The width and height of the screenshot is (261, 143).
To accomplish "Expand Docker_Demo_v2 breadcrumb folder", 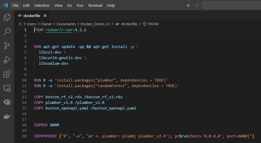I will click(x=95, y=24).
